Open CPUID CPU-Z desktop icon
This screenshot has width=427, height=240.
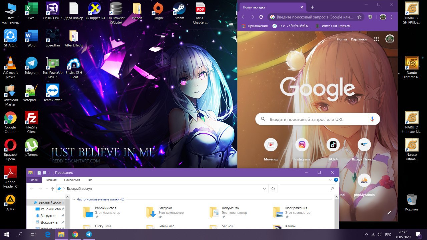point(53,11)
